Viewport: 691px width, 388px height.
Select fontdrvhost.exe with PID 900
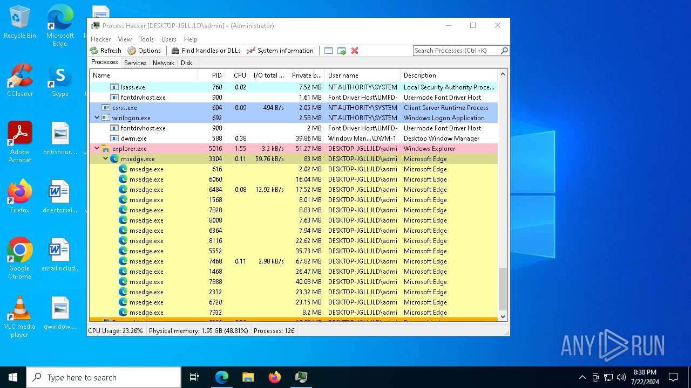(293, 98)
